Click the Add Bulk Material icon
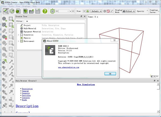This screenshot has width=161, height=117. (4, 19)
